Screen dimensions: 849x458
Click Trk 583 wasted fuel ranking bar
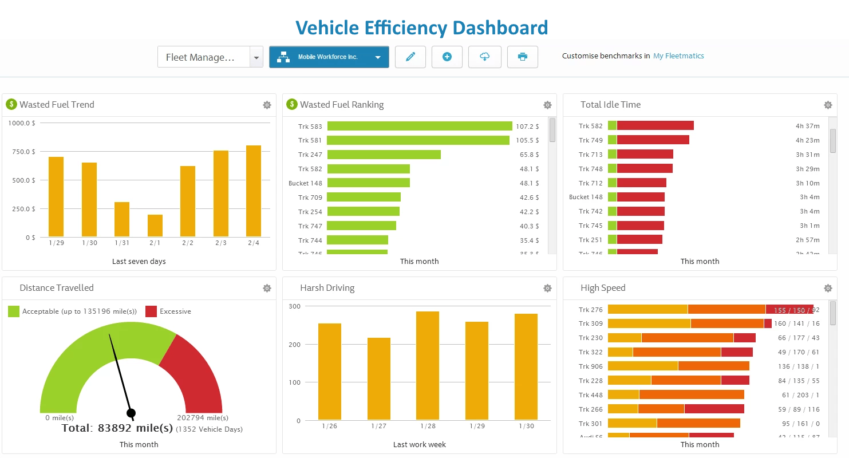pos(420,126)
